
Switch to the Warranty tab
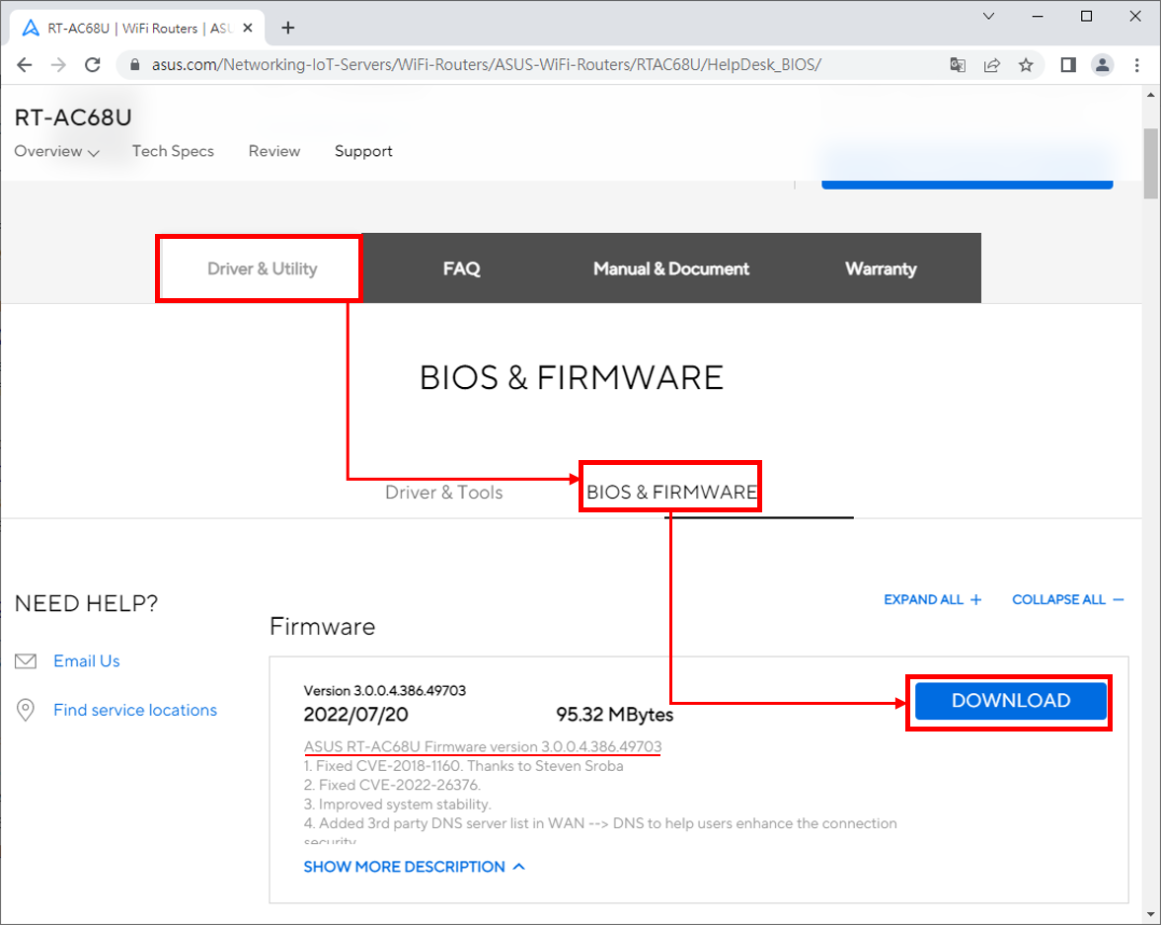coord(881,269)
